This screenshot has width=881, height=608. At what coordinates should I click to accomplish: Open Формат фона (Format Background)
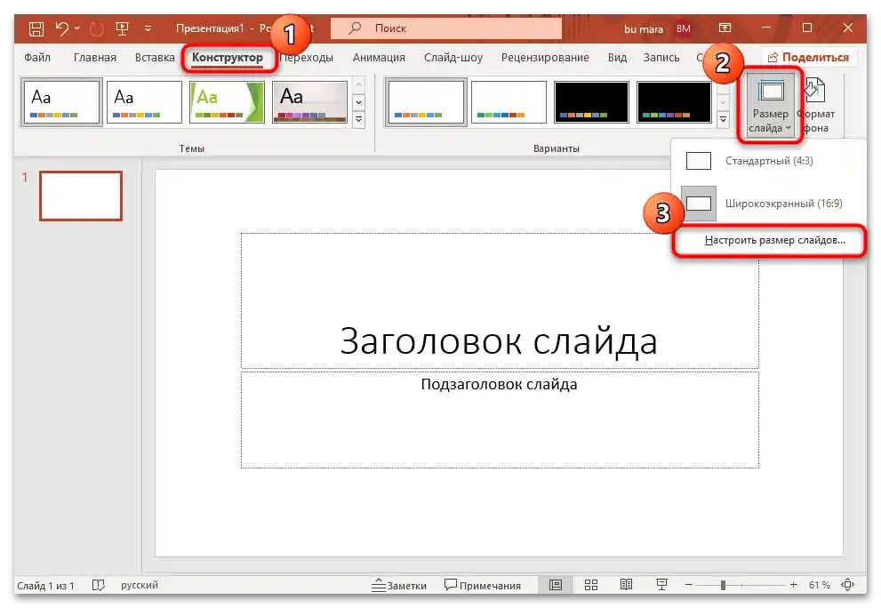(813, 102)
